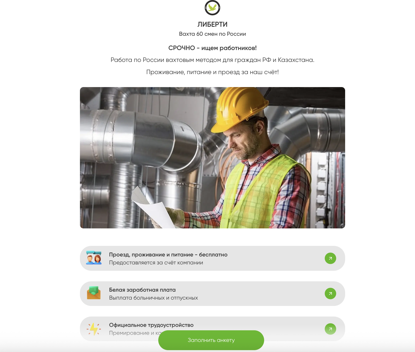The image size is (415, 352).
Task: Click text about citizens of РФ and Казахстана
Action: click(x=213, y=60)
